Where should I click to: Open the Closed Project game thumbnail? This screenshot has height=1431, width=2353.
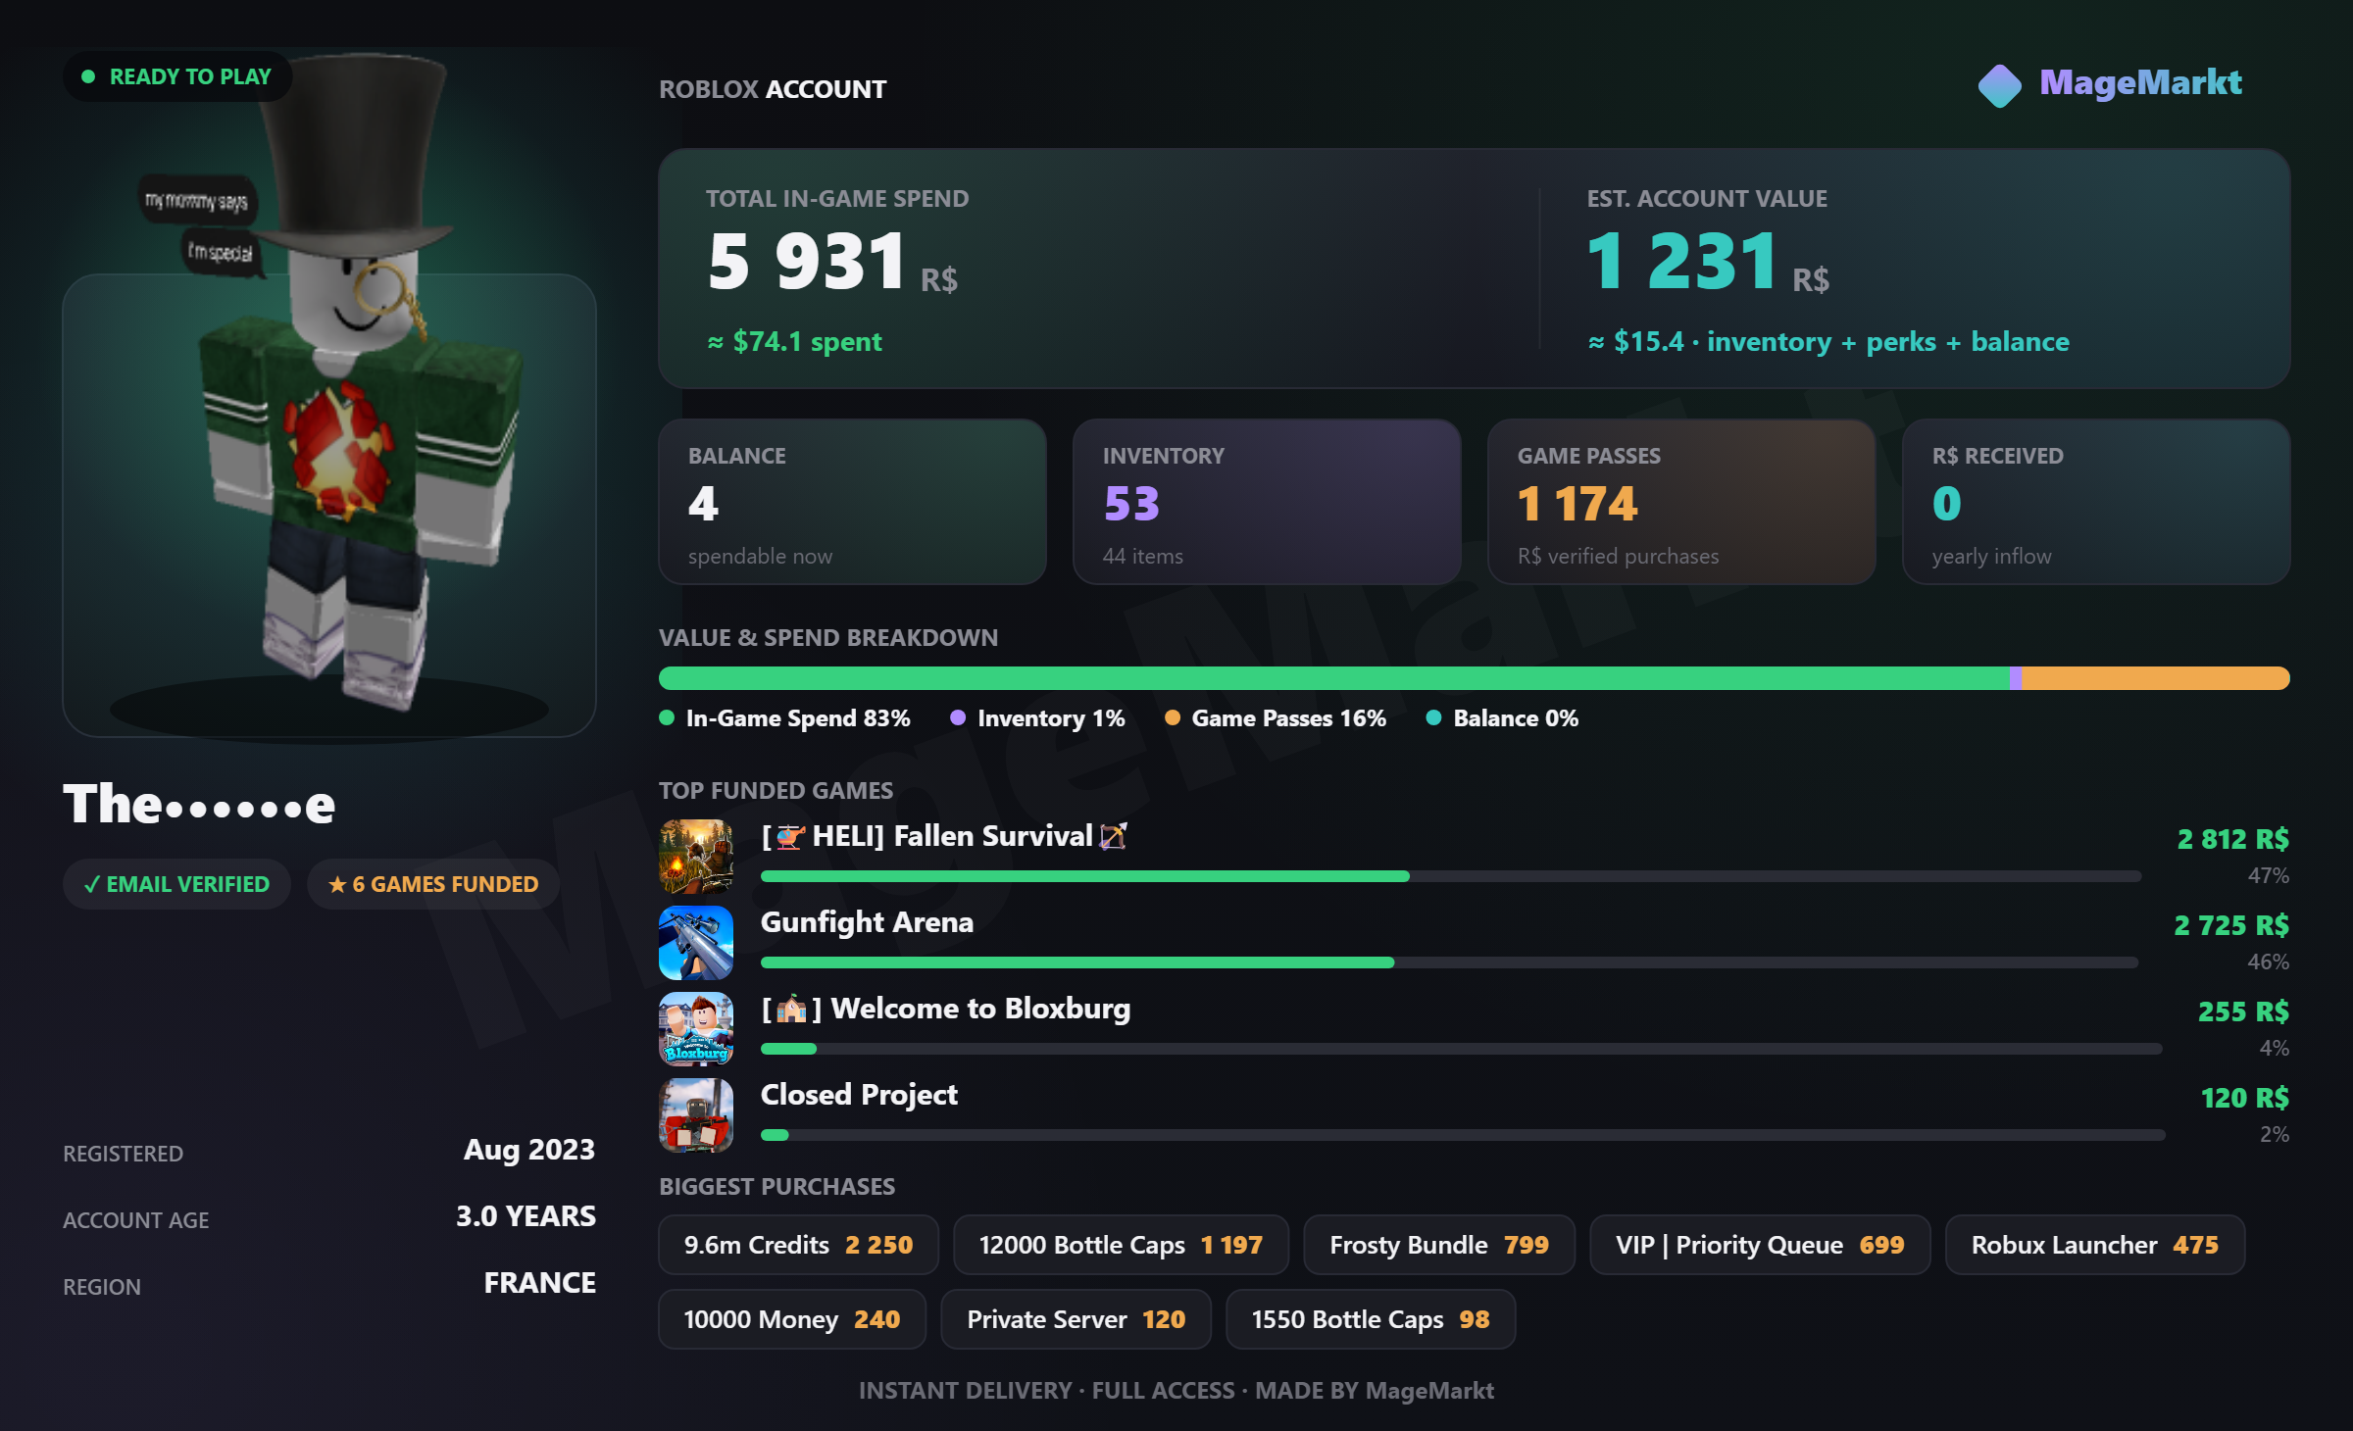696,1115
